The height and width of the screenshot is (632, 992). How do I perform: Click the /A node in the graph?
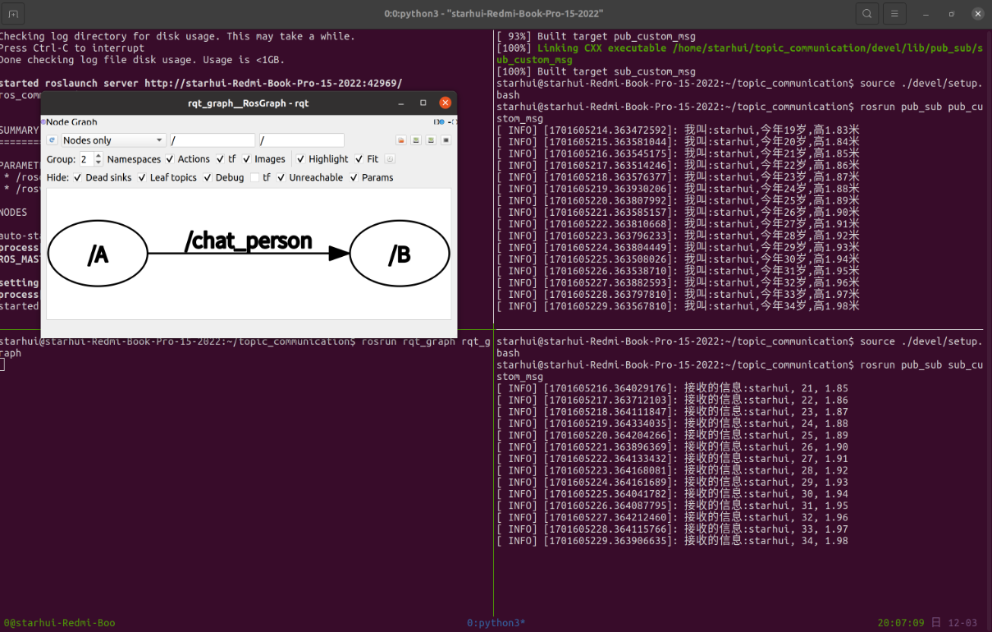click(x=98, y=254)
